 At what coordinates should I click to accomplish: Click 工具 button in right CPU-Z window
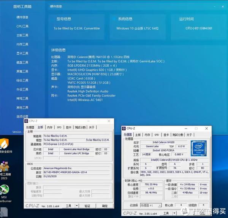click(166, 213)
